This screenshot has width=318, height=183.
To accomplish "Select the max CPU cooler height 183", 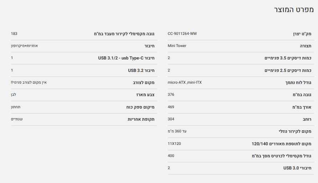I will click(x=14, y=33).
